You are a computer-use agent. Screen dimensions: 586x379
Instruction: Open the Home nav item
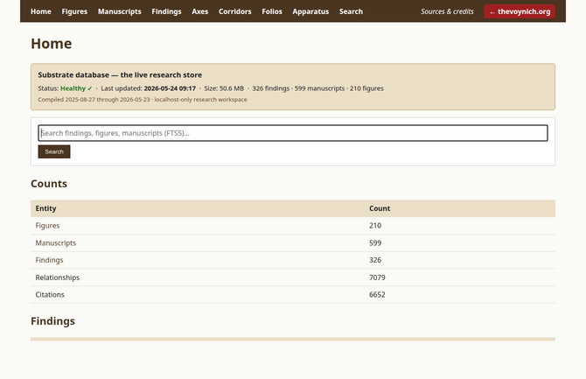tap(41, 11)
